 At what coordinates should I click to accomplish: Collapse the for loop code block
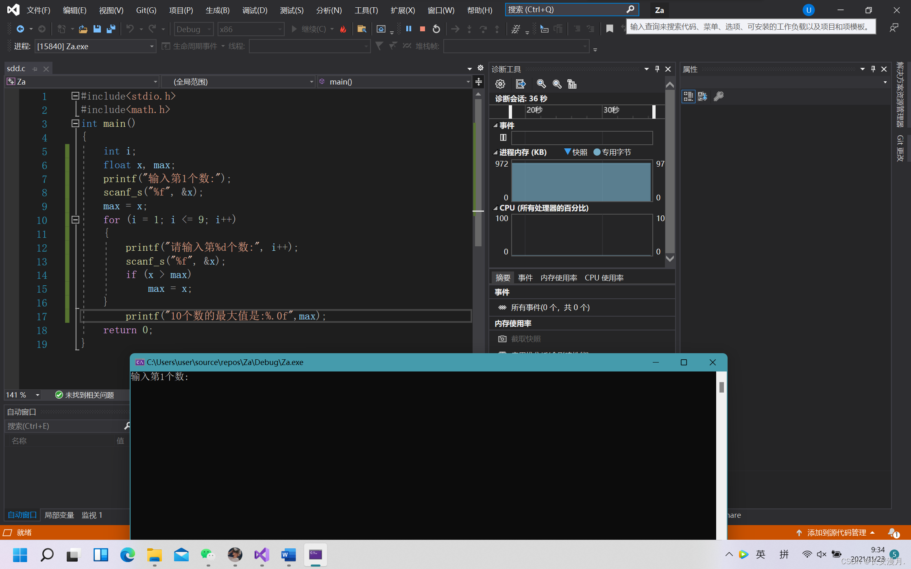(75, 219)
